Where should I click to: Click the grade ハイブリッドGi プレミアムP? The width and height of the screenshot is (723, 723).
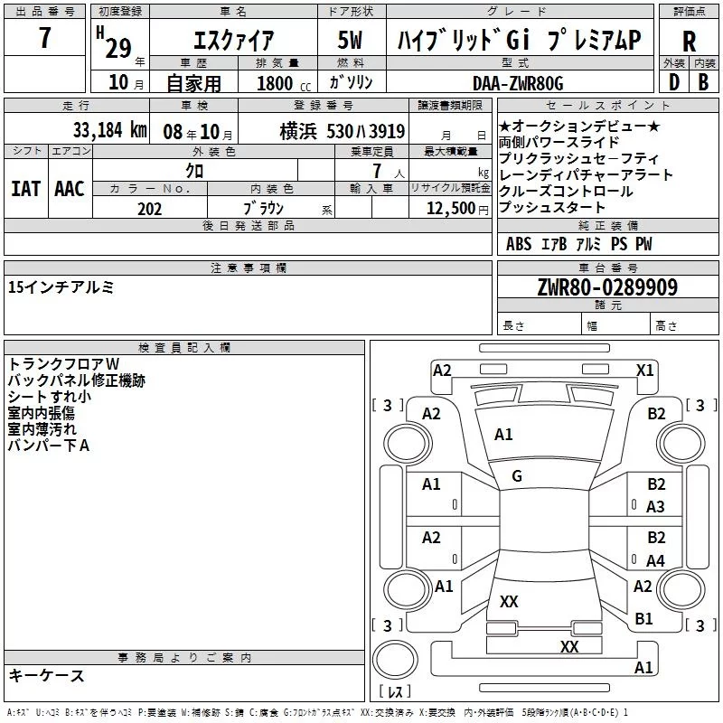[x=519, y=40]
